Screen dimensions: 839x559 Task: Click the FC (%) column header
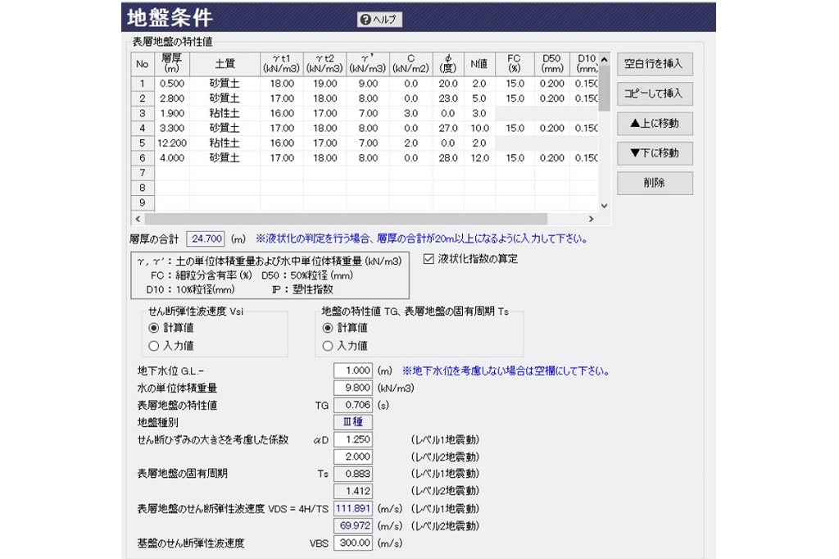pos(515,64)
